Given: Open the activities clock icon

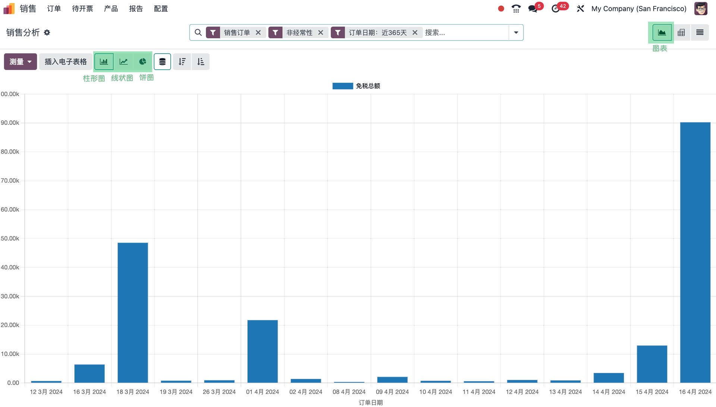Looking at the screenshot, I should [x=556, y=9].
